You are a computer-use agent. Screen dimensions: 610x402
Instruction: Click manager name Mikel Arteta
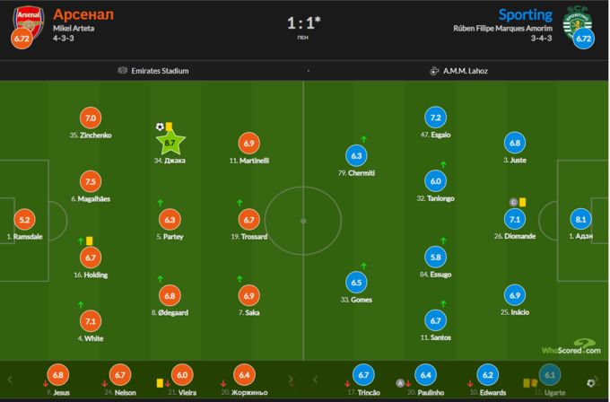pyautogui.click(x=74, y=29)
